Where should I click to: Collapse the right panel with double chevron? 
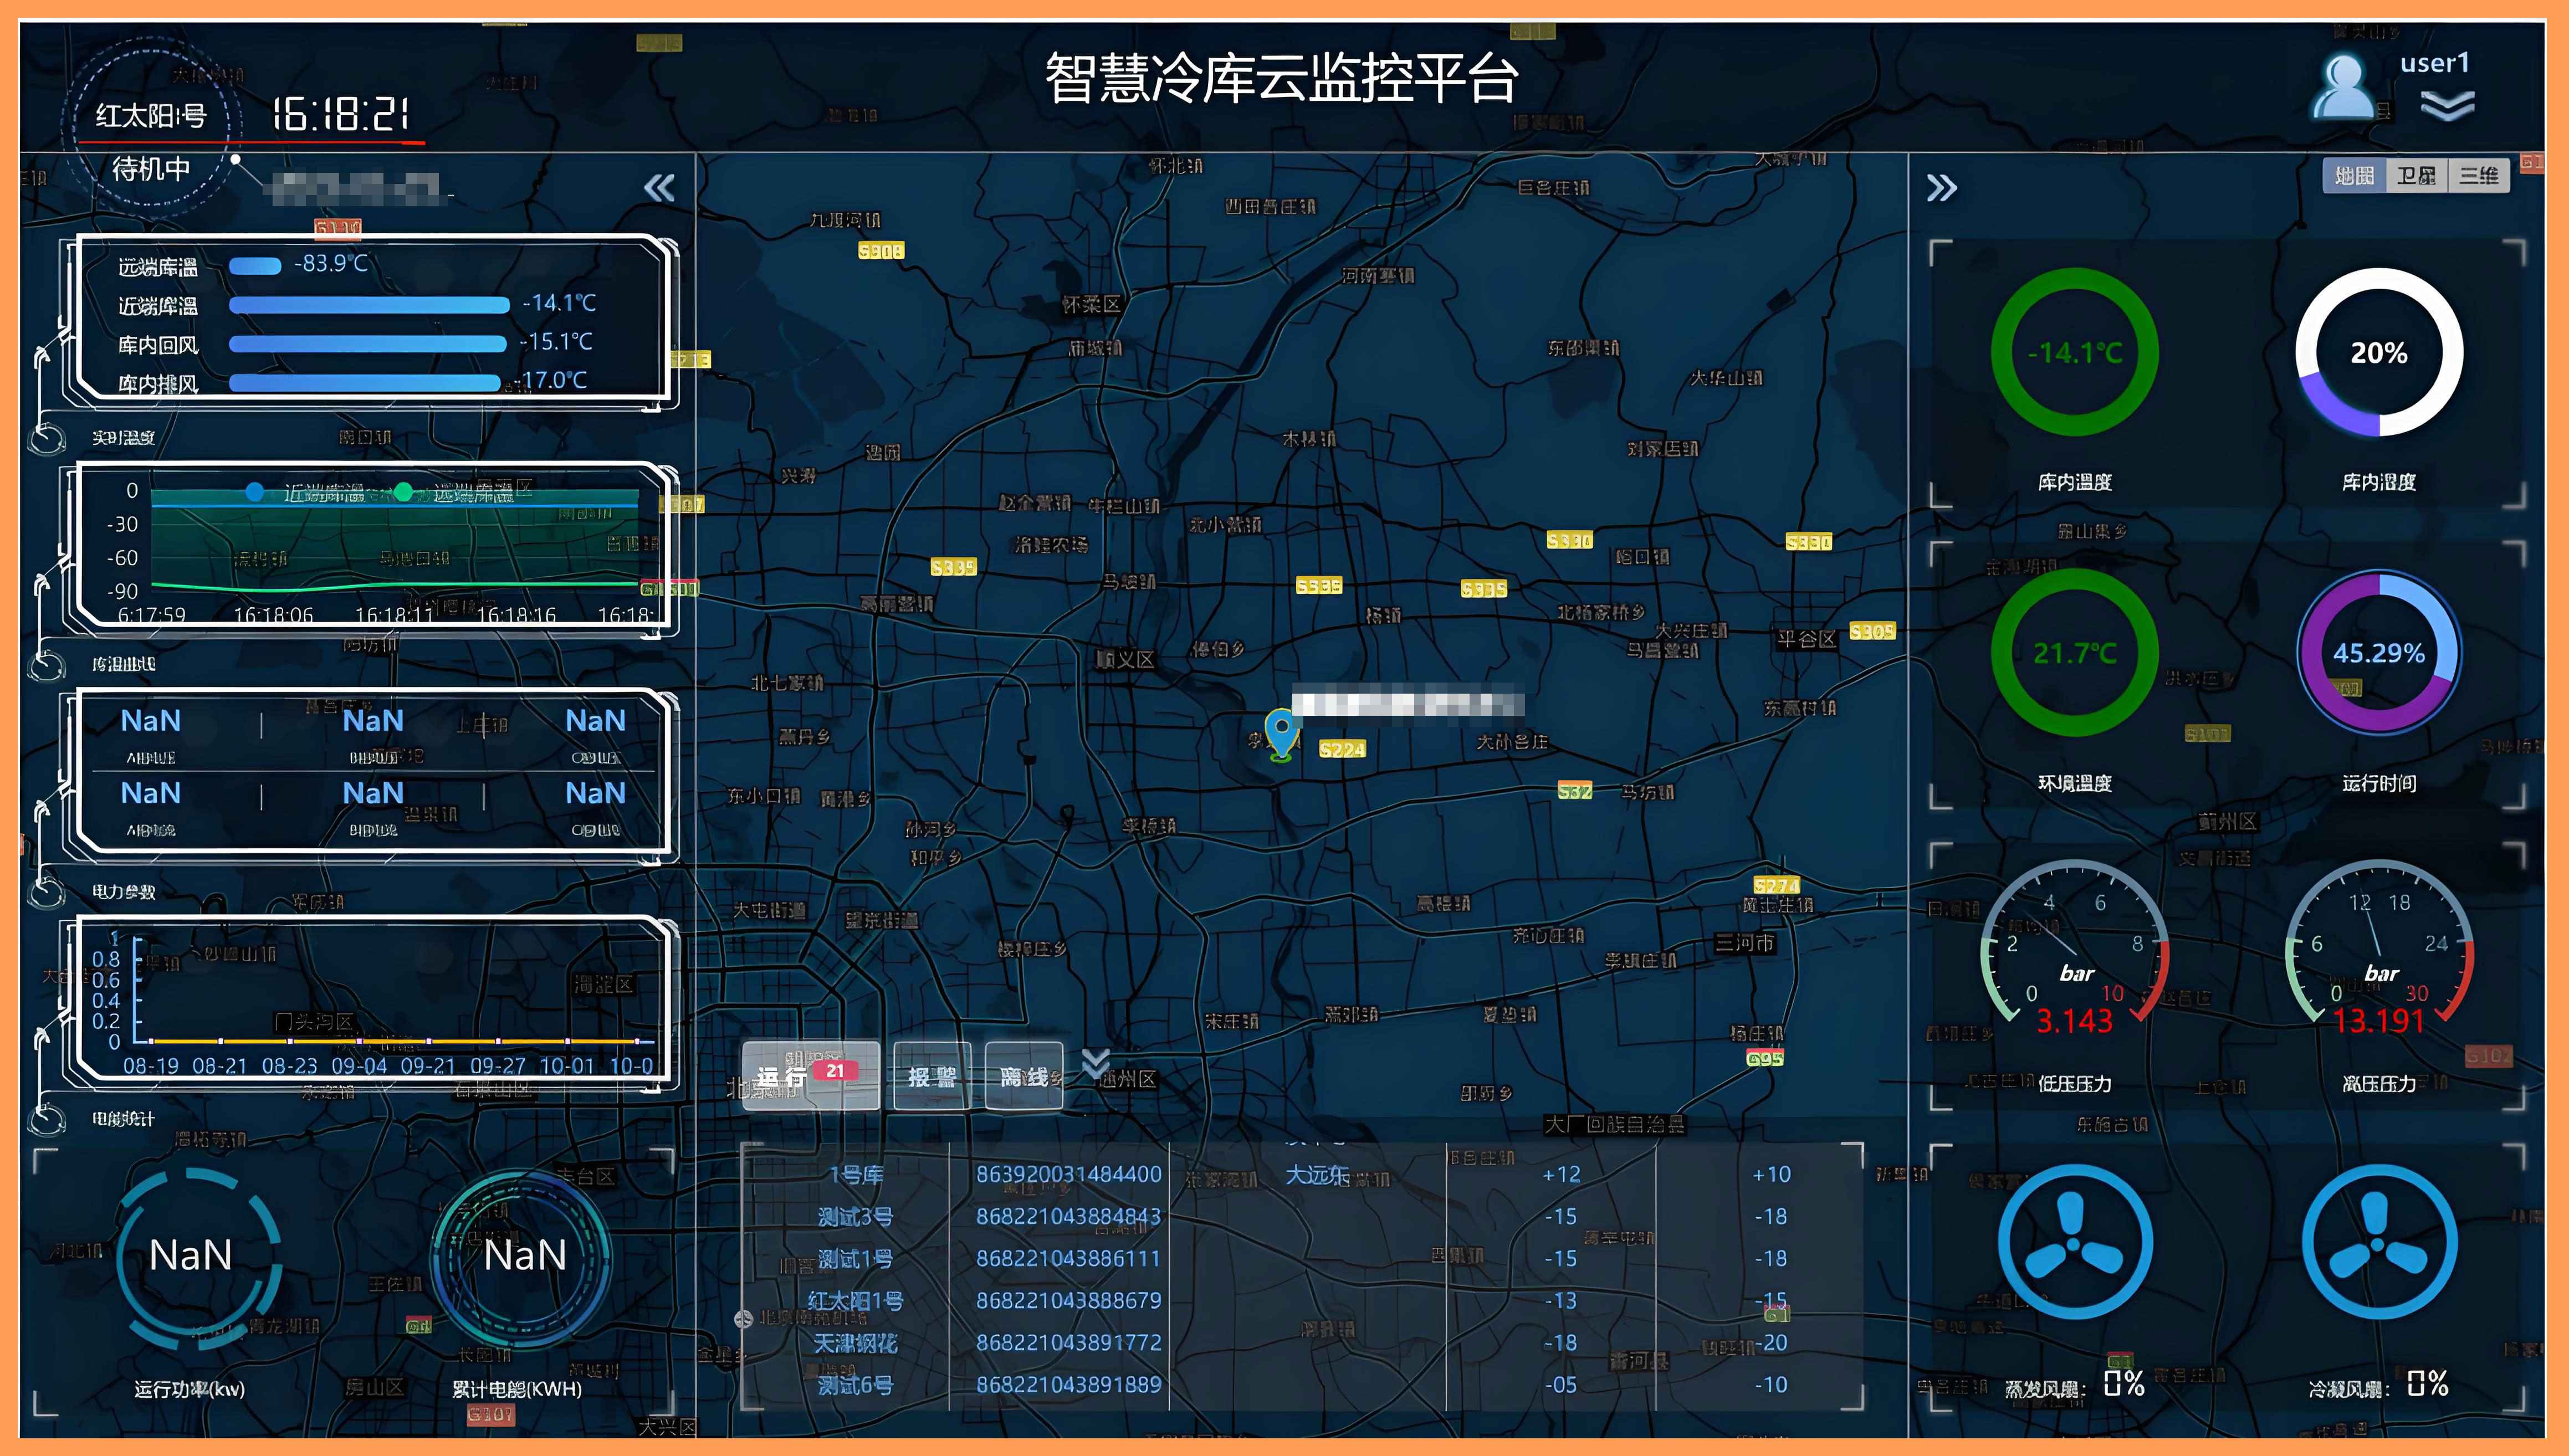[x=1941, y=187]
